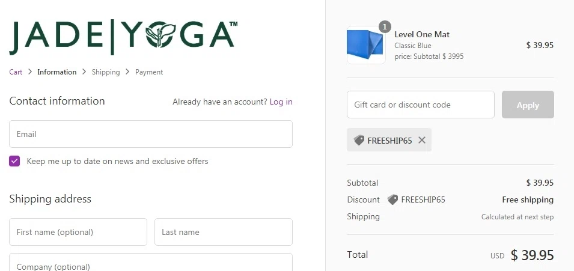The height and width of the screenshot is (271, 574).
Task: Remove the FREESHIP65 discount code
Action: (422, 140)
